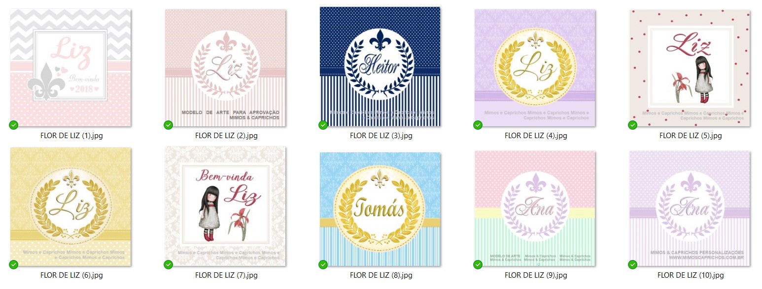Click the file name label FLOR DE LIZ (7).jpg
762x289 pixels.
(226, 275)
